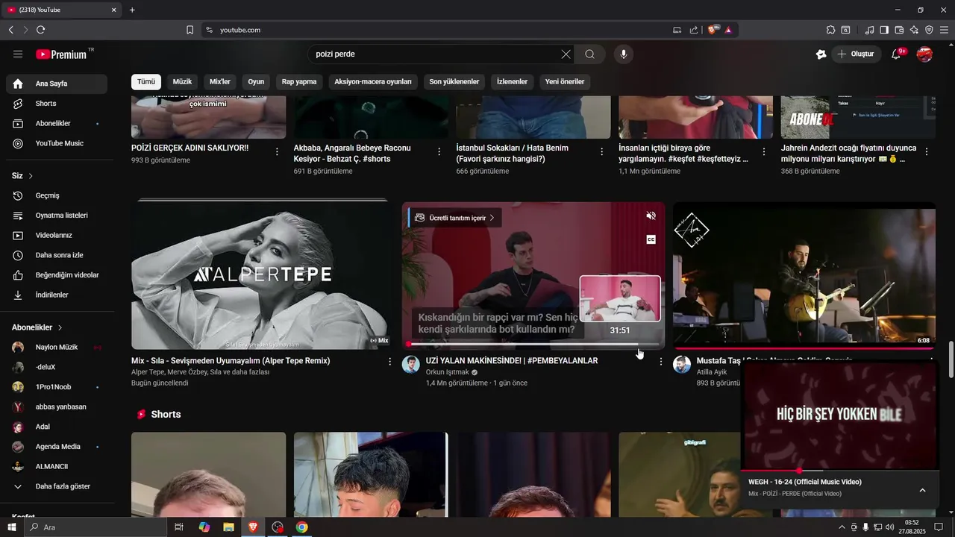Open Geçmiş history in sidebar

coord(57,195)
